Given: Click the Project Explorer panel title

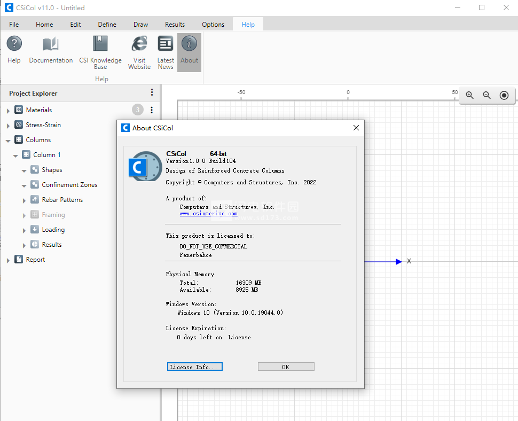Looking at the screenshot, I should [33, 93].
